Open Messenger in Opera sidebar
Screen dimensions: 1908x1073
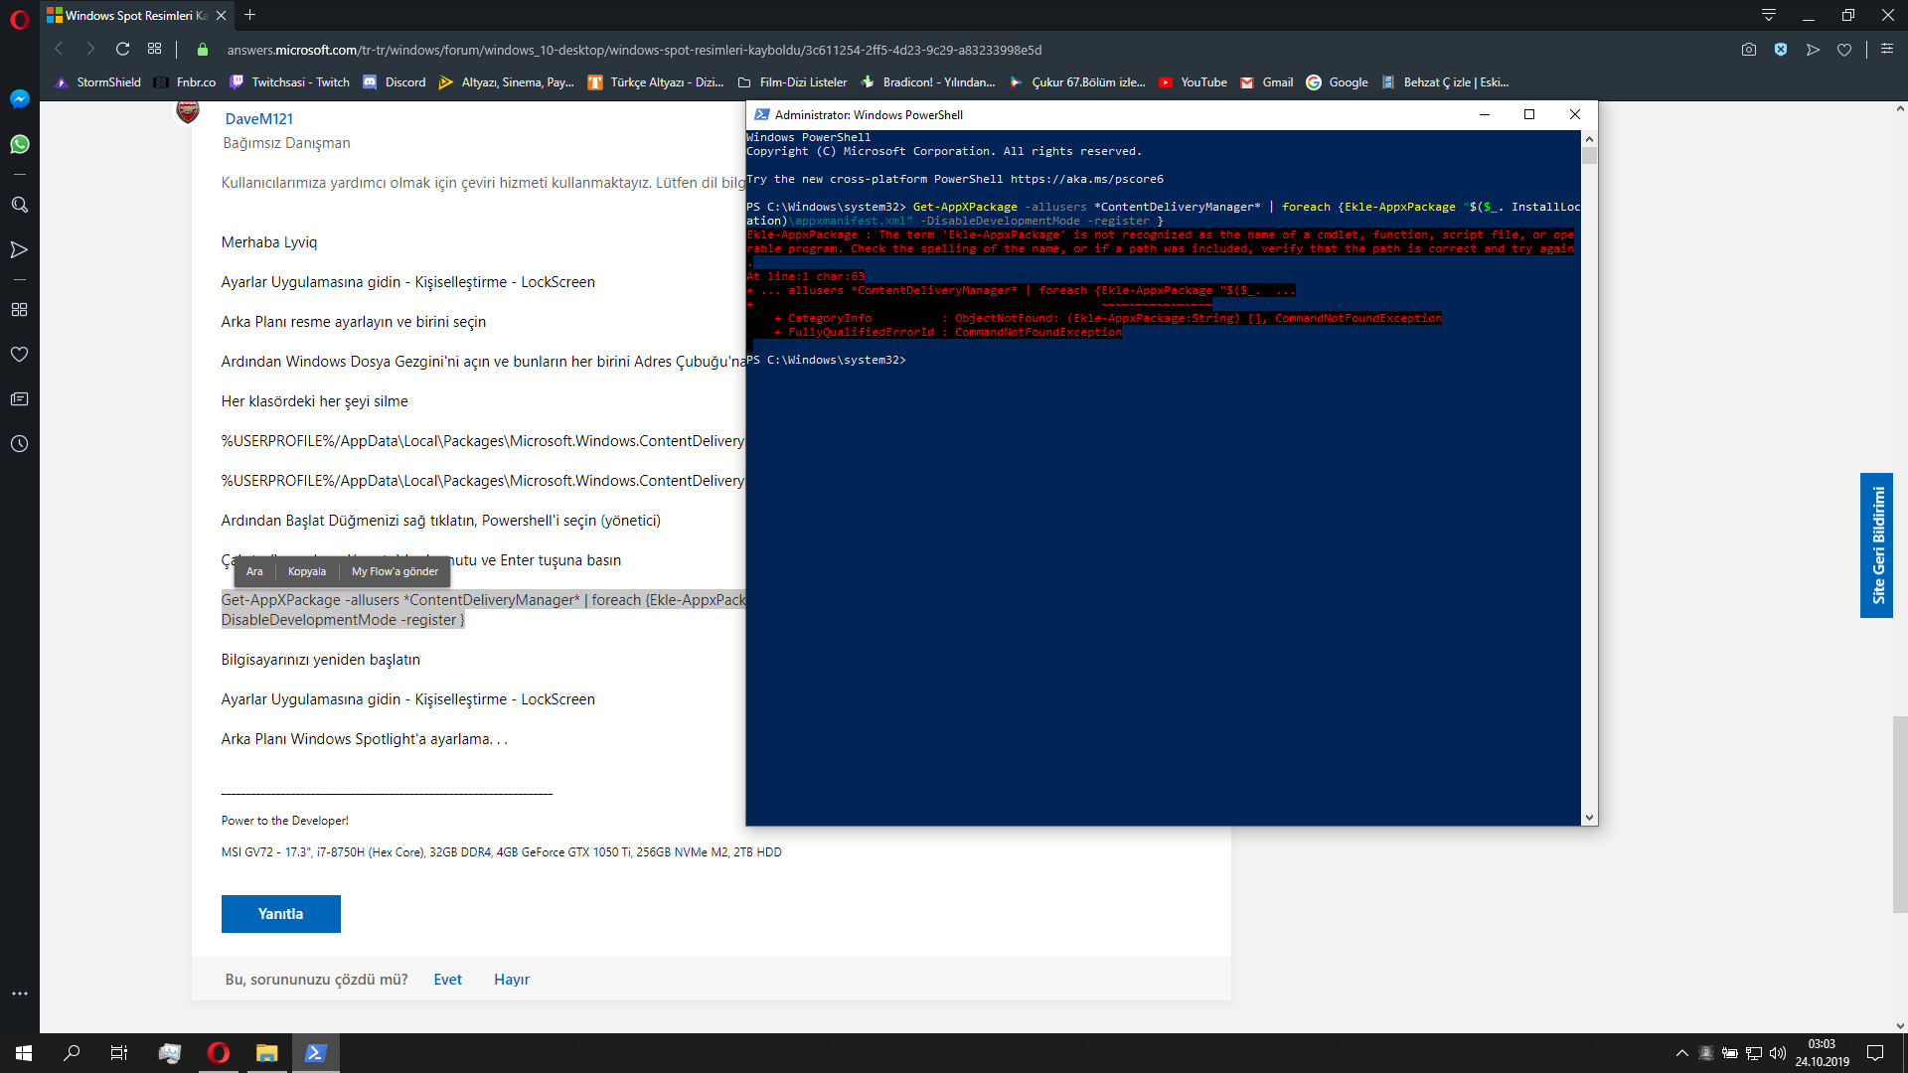pos(19,99)
